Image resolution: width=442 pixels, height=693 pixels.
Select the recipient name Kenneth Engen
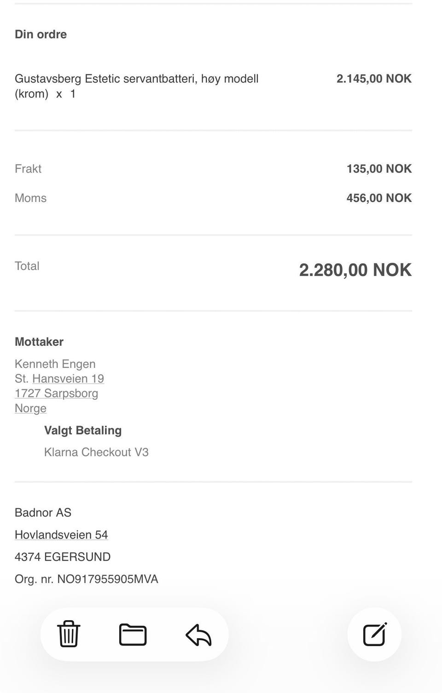(x=55, y=364)
